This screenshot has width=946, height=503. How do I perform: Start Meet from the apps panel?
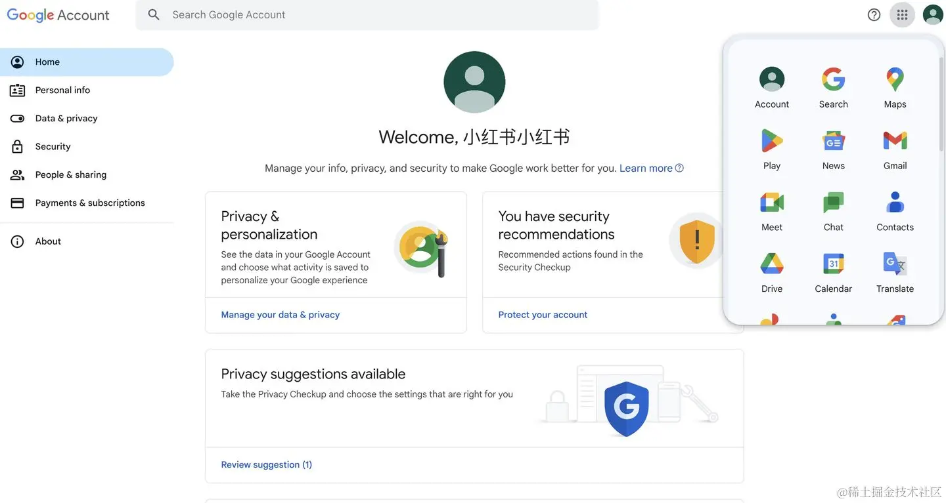point(772,211)
